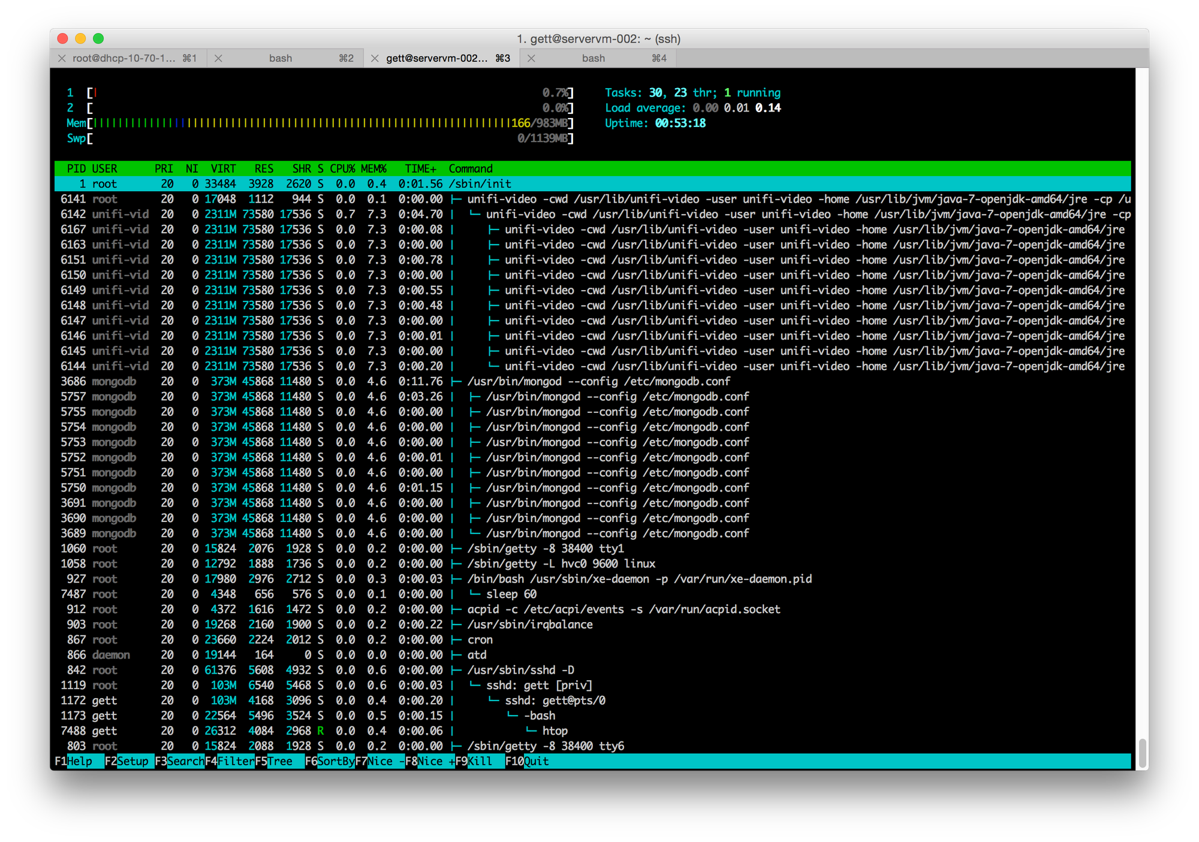Viewport: 1199px width, 842px height.
Task: Open F2 Setup in htop
Action: click(x=132, y=761)
